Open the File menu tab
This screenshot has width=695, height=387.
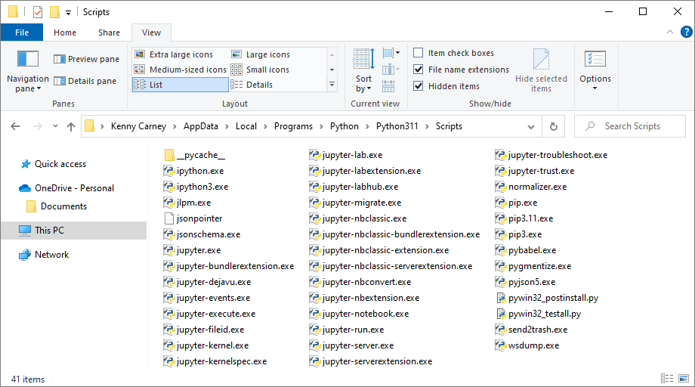[x=22, y=33]
